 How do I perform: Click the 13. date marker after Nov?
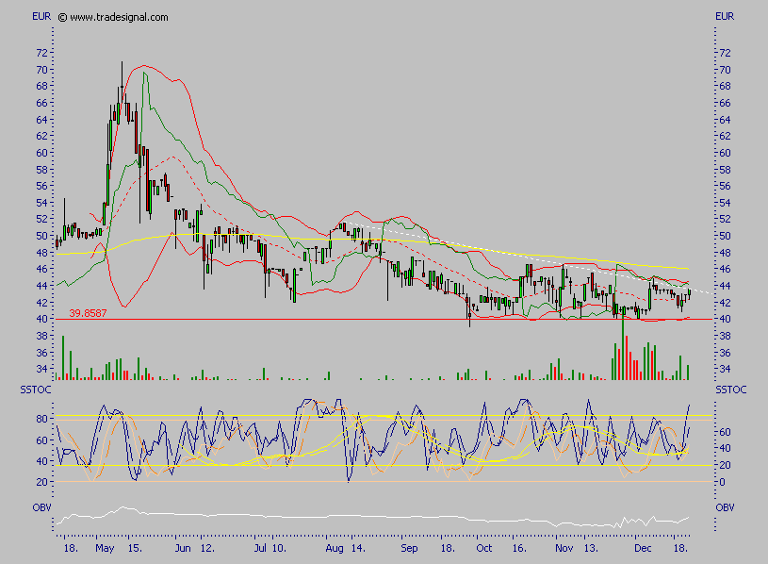pos(591,548)
